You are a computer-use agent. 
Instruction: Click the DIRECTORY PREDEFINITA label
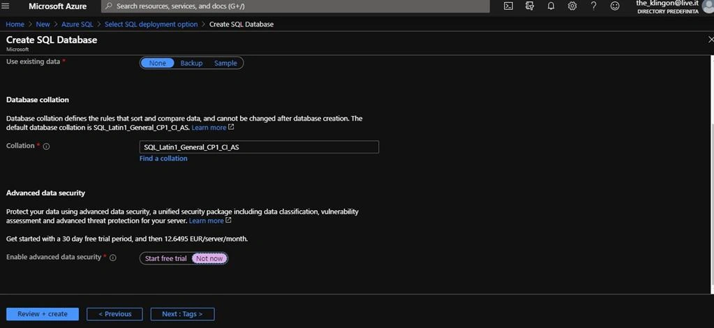pyautogui.click(x=668, y=11)
